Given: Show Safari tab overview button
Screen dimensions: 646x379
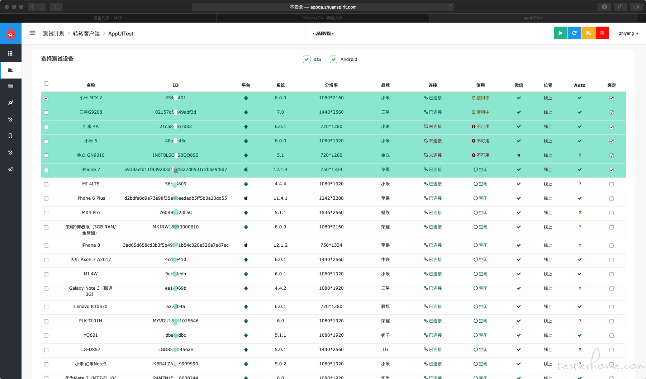Looking at the screenshot, I should [x=636, y=7].
